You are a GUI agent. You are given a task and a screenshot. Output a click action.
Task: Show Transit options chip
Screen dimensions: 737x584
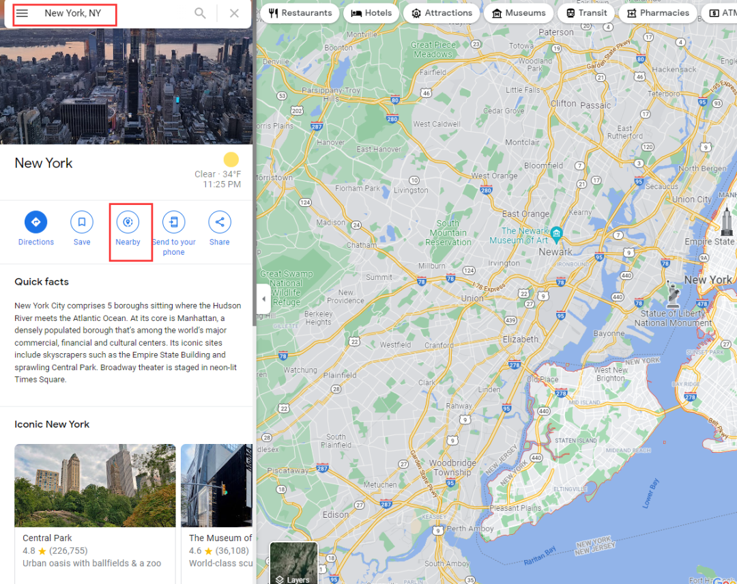coord(586,13)
